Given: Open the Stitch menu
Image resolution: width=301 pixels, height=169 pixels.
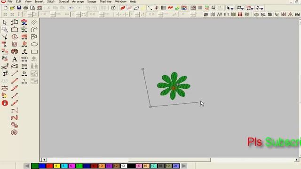Looking at the screenshot, I should tap(51, 1).
